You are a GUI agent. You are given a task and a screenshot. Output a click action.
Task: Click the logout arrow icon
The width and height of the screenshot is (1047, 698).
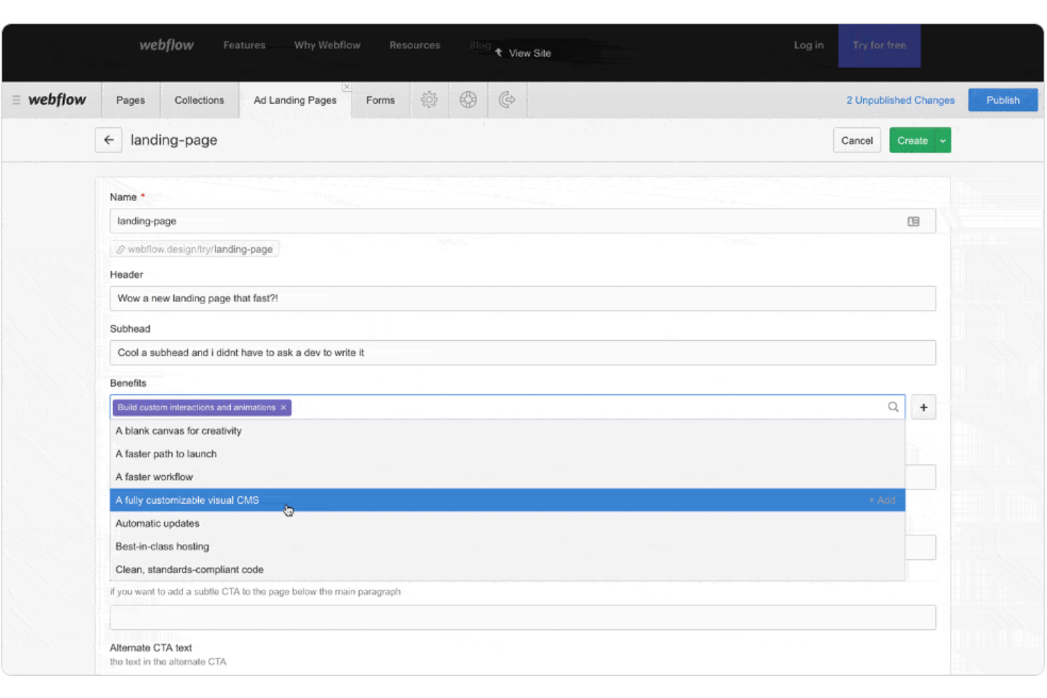pos(507,100)
